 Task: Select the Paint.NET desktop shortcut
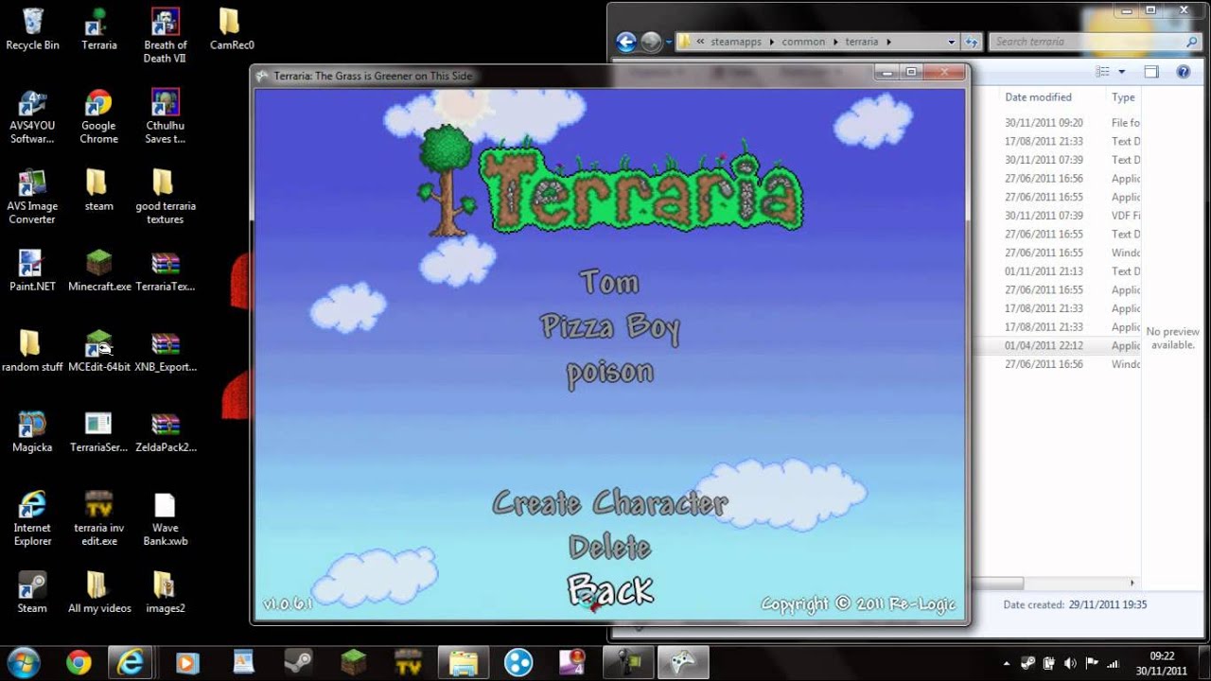[x=32, y=271]
